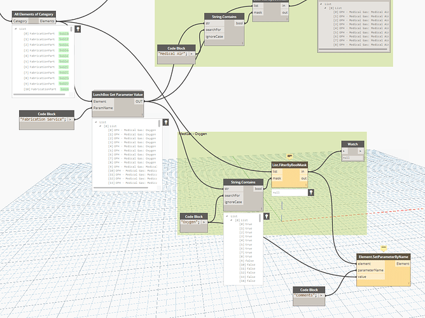425x318 pixels.
Task: Click the ParamName input port
Action: coord(103,108)
